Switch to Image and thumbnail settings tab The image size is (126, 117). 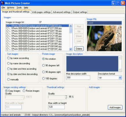pos(16,12)
